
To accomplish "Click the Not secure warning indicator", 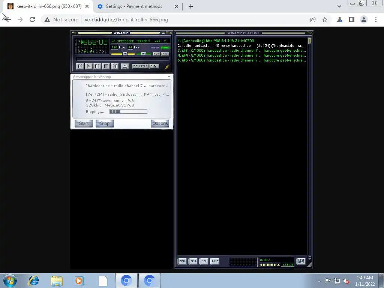I will [x=61, y=19].
